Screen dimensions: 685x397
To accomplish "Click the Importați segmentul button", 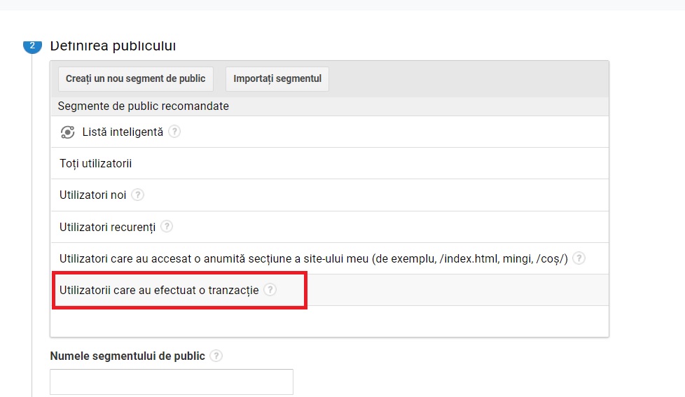I will click(x=277, y=79).
